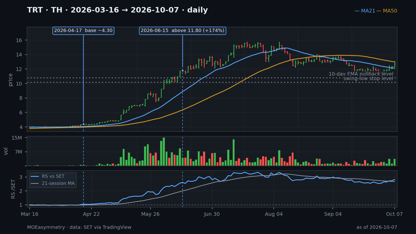Screen dimensions: 416x234
Task: Click the 8 tick on the price axis
Action: point(21,98)
